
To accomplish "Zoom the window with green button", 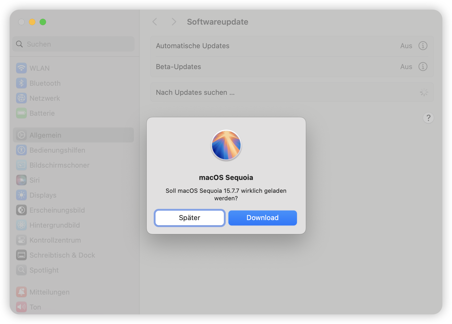I will [43, 22].
